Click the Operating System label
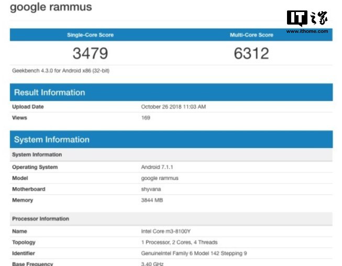The image size is (342, 266). tap(35, 167)
